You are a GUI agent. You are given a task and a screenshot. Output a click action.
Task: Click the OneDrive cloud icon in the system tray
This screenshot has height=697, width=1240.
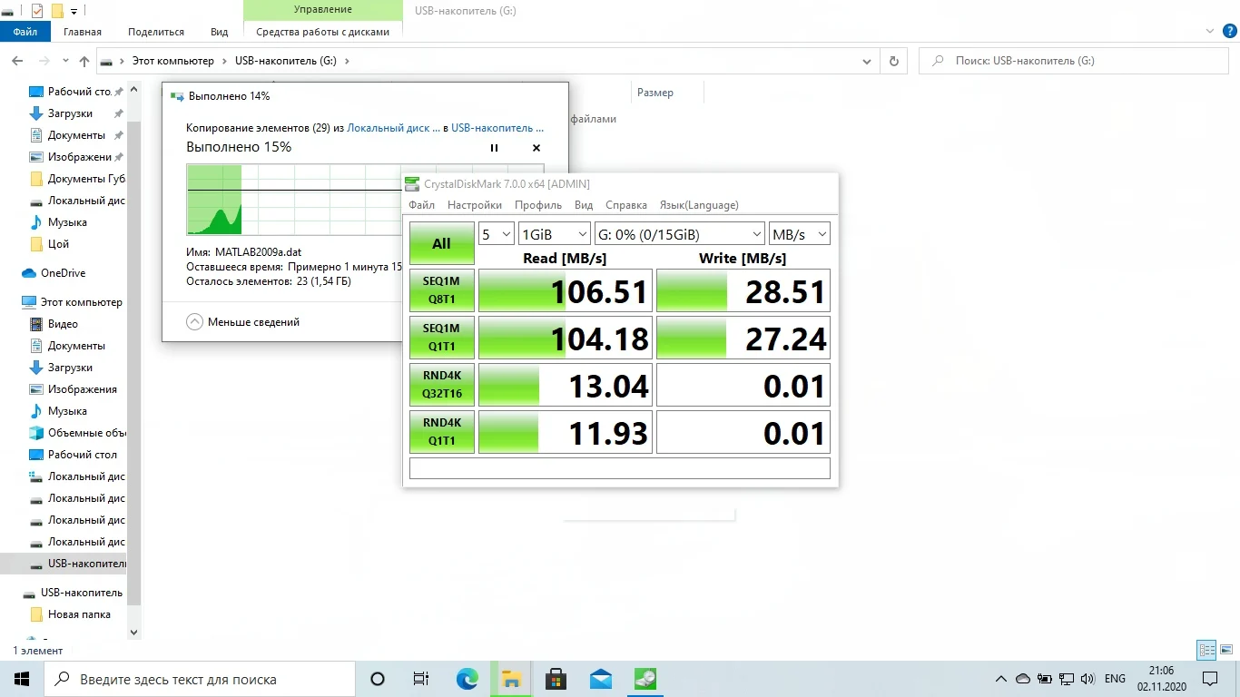point(1023,679)
